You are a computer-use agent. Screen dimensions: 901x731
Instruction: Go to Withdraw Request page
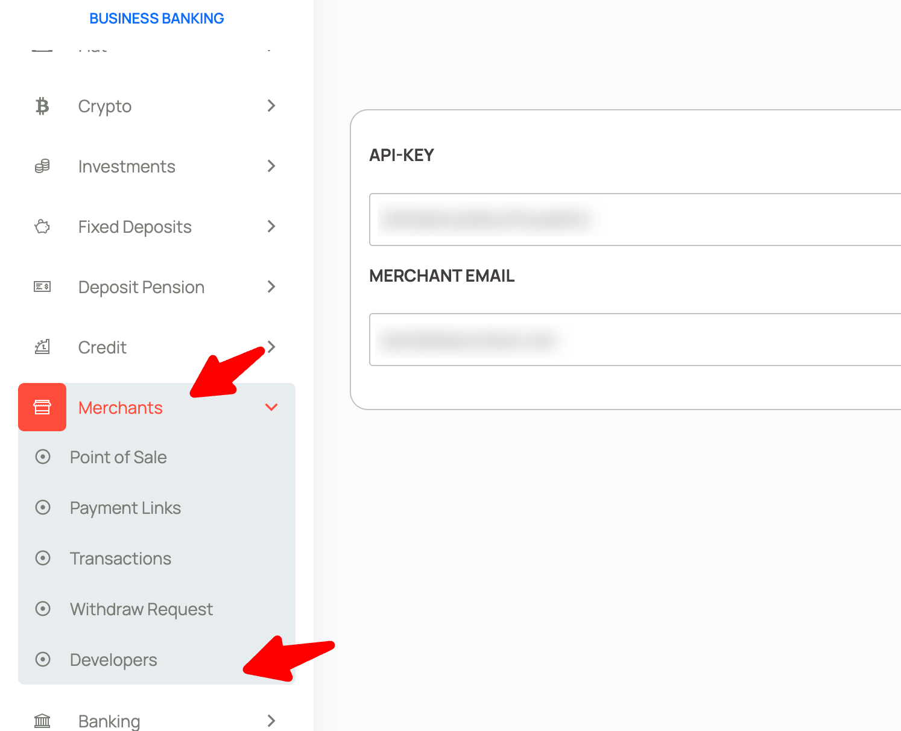click(141, 609)
